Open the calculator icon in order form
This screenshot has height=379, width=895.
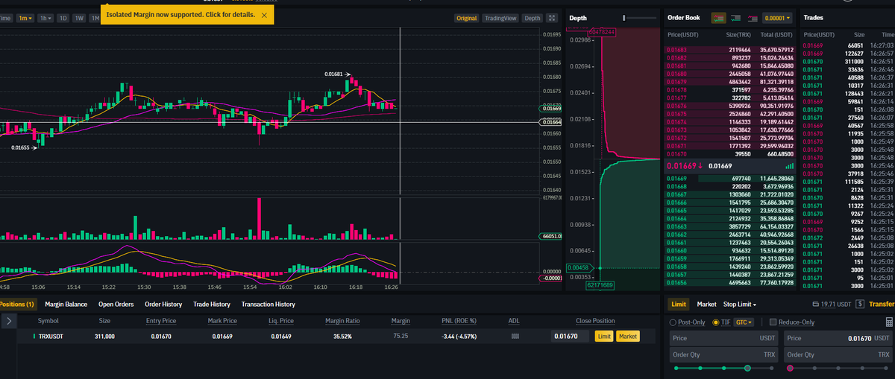coord(888,322)
